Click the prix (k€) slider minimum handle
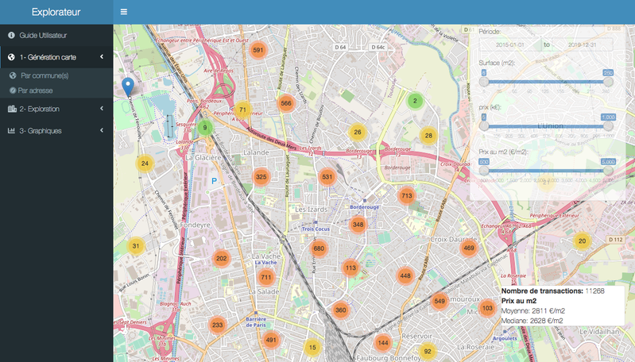 [484, 126]
